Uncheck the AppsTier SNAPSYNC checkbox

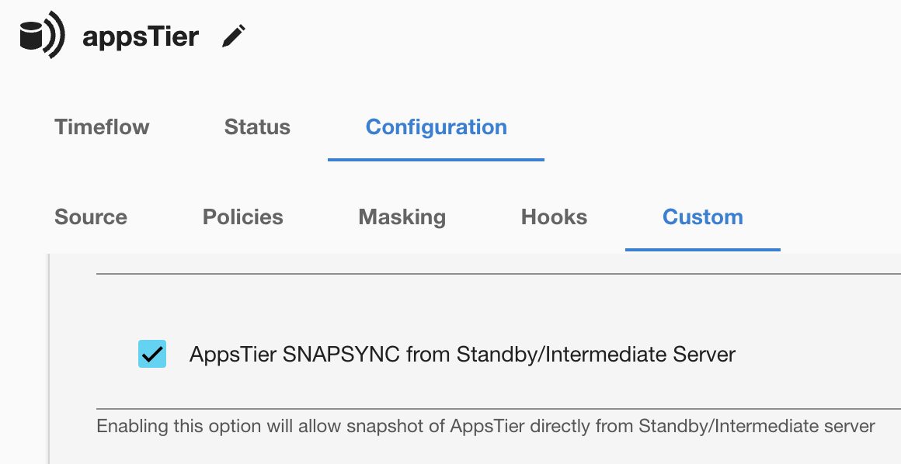pyautogui.click(x=152, y=354)
